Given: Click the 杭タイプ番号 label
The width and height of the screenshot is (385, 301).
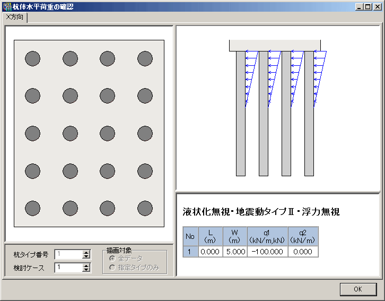Looking at the screenshot, I should click(31, 255).
